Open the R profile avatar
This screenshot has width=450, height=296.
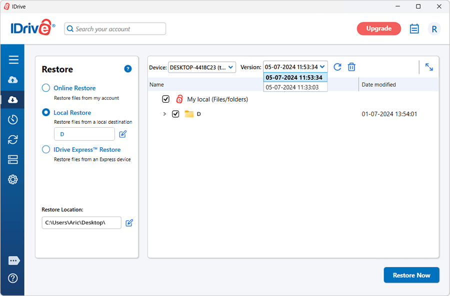[434, 29]
